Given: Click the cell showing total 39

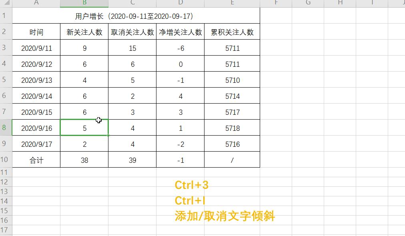Looking at the screenshot, I should tap(132, 160).
